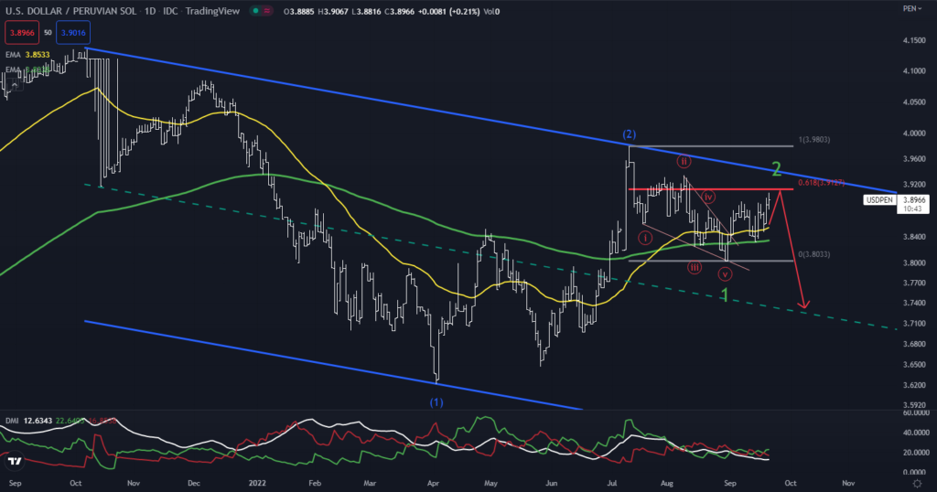Open the PEN currency dropdown

click(x=911, y=8)
